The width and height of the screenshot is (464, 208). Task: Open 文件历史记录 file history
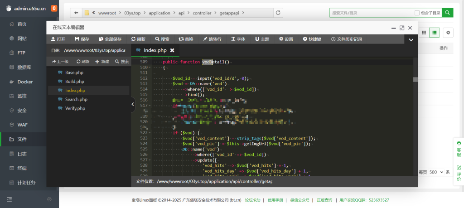pos(347,39)
